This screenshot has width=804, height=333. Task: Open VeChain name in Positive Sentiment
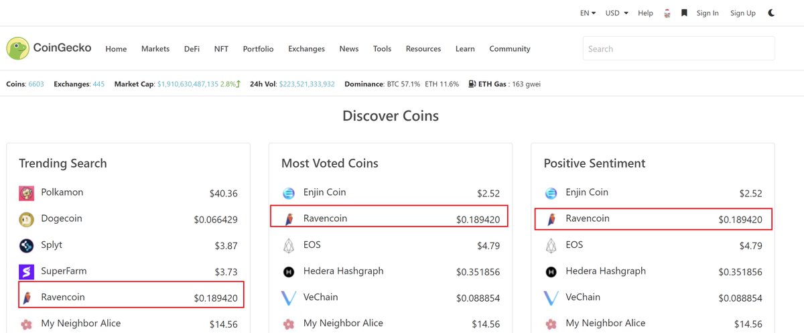coord(583,297)
